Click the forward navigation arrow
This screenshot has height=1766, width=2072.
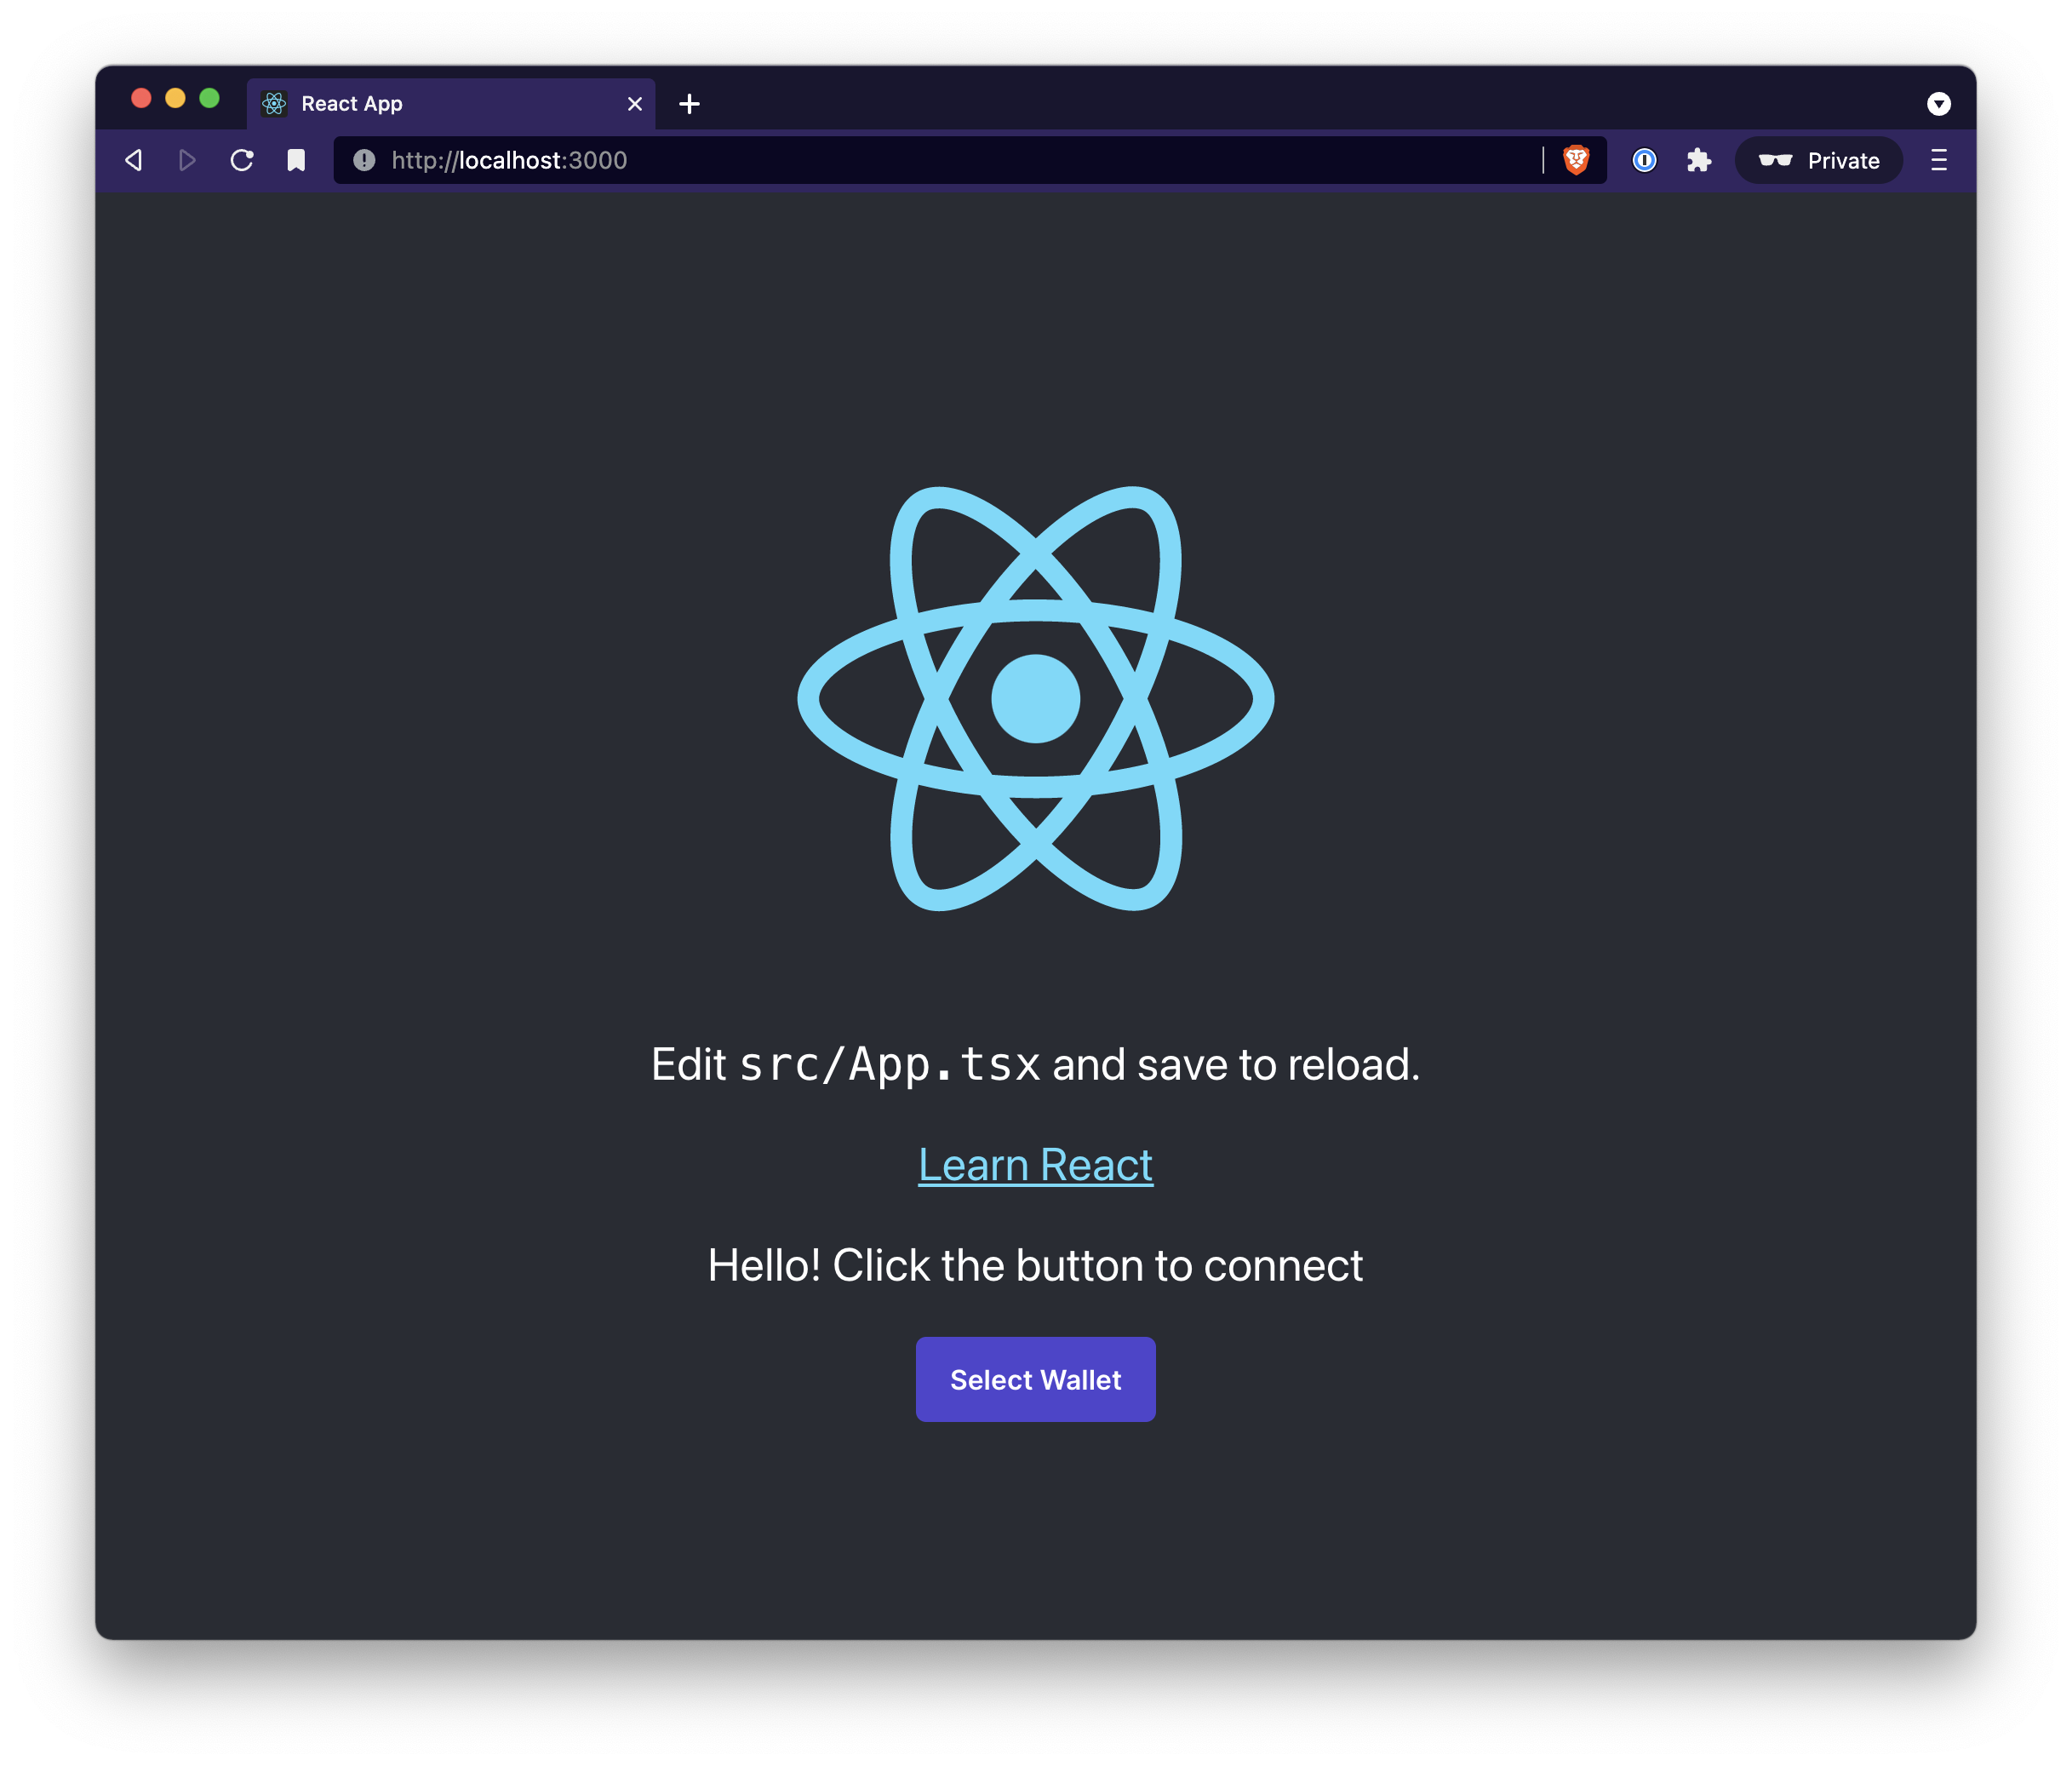coord(187,160)
